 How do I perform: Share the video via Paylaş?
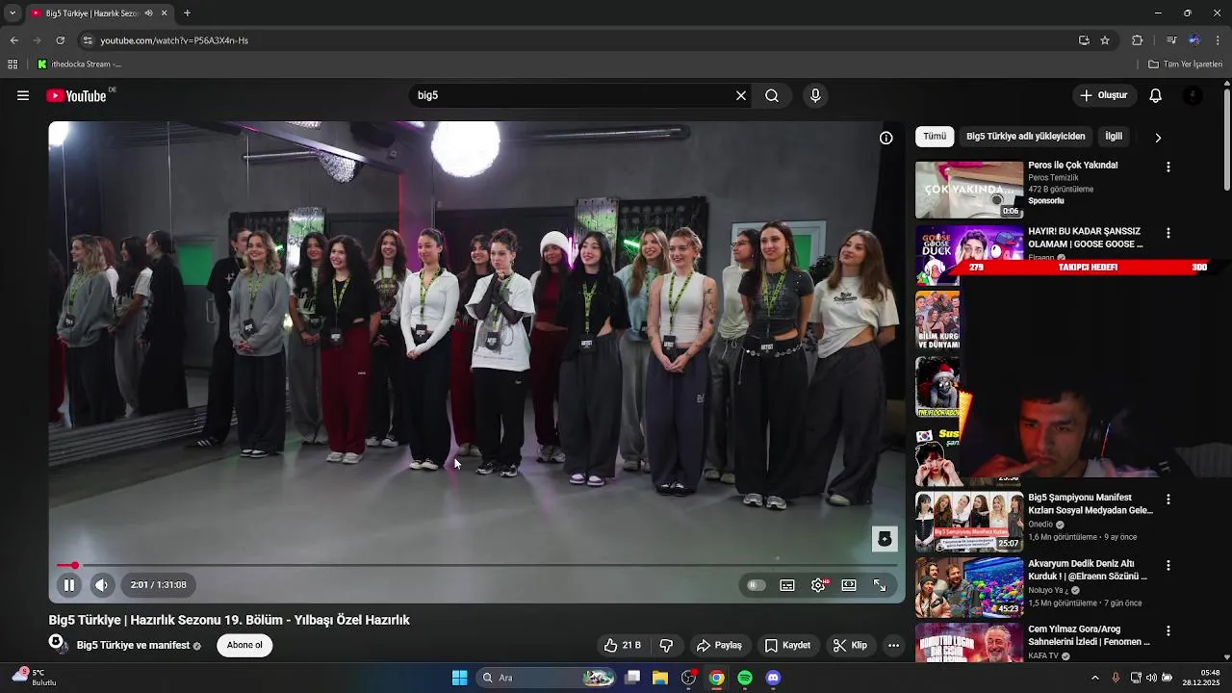pyautogui.click(x=719, y=645)
